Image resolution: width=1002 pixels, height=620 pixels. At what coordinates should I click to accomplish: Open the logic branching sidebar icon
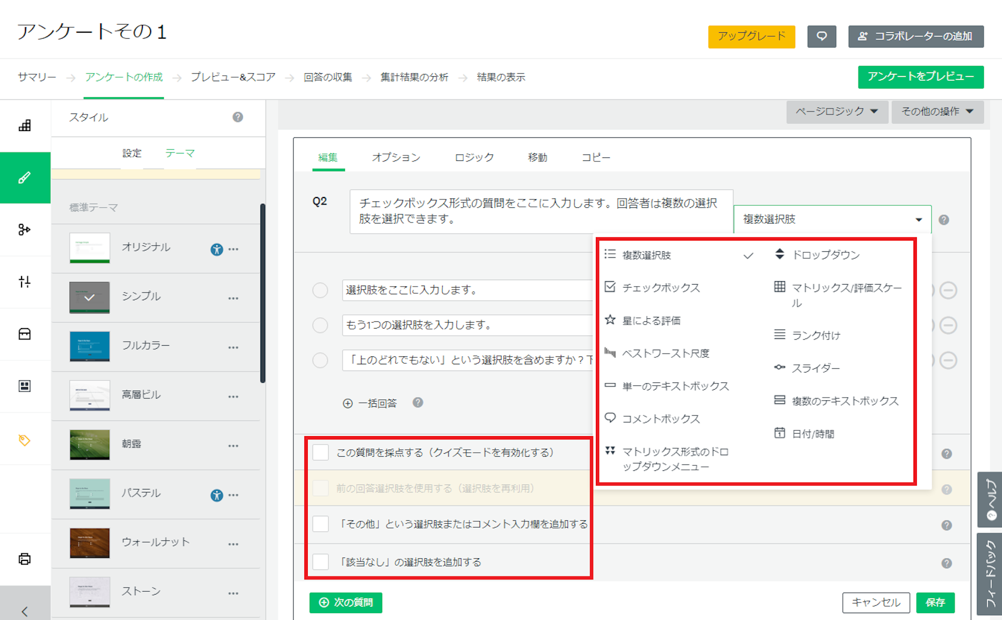pos(24,229)
